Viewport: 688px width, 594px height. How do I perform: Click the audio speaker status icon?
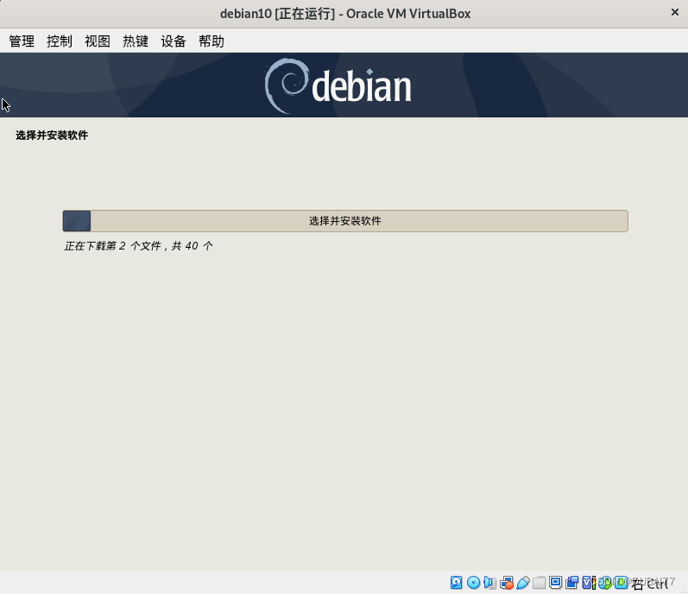pyautogui.click(x=489, y=583)
